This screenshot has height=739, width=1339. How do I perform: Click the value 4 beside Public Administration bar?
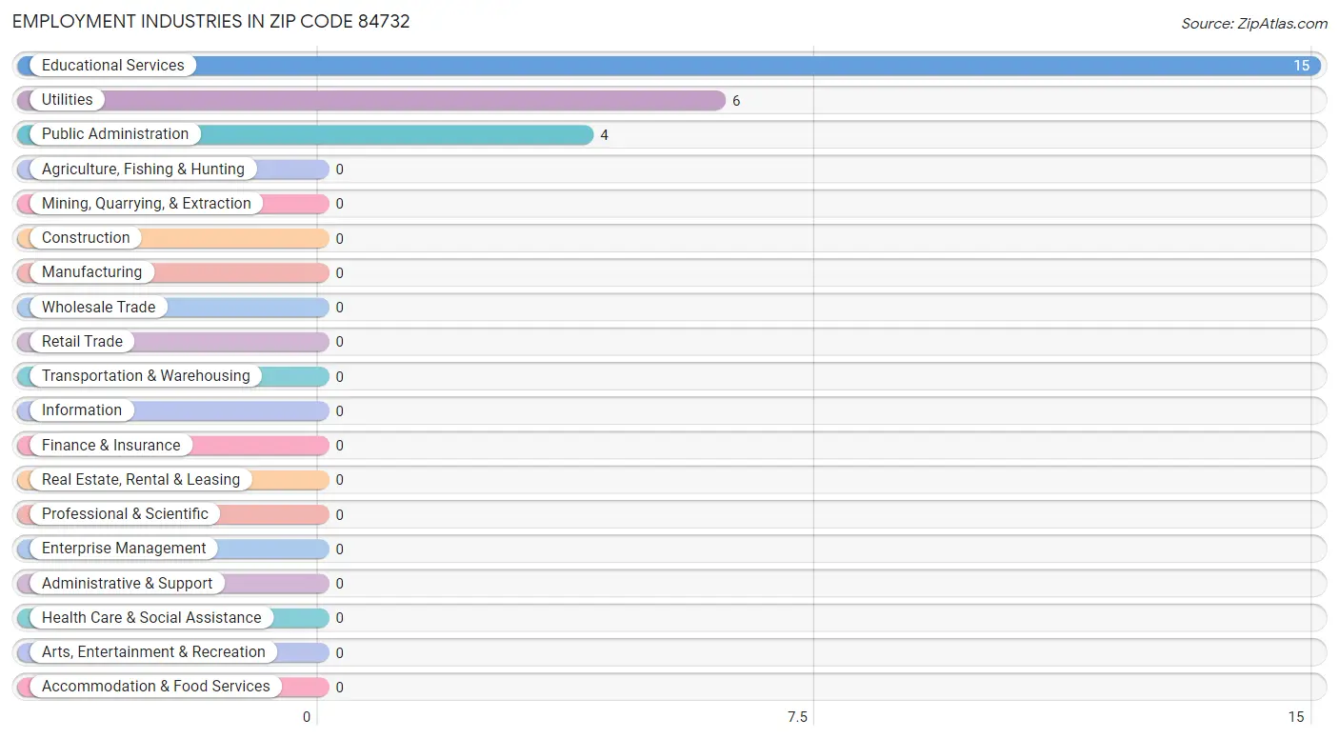[604, 135]
